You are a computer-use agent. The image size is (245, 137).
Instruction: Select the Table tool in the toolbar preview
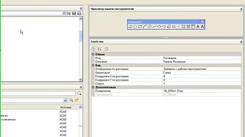click(193, 27)
